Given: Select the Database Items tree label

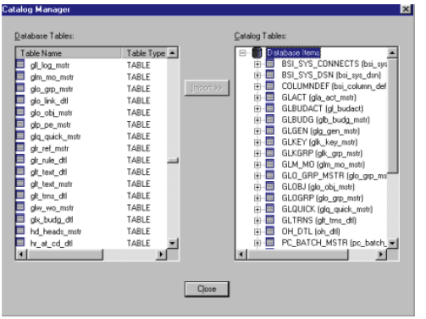Looking at the screenshot, I should pyautogui.click(x=293, y=52).
